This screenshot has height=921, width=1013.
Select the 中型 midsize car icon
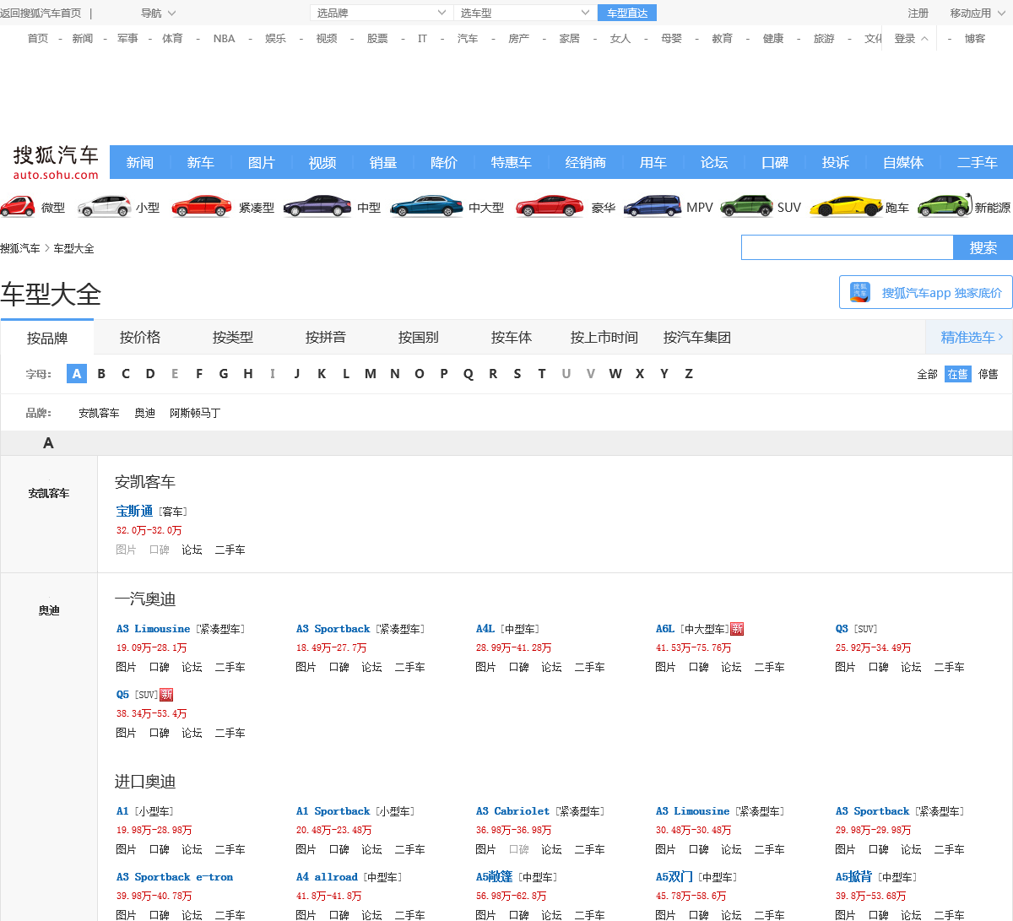(317, 206)
